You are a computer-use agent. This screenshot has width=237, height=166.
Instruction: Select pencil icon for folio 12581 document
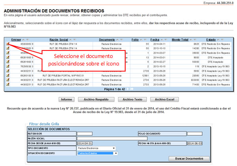[x=8, y=75]
